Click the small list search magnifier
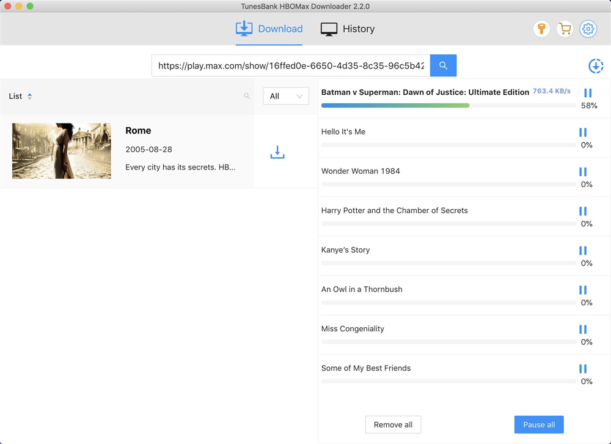 point(247,96)
